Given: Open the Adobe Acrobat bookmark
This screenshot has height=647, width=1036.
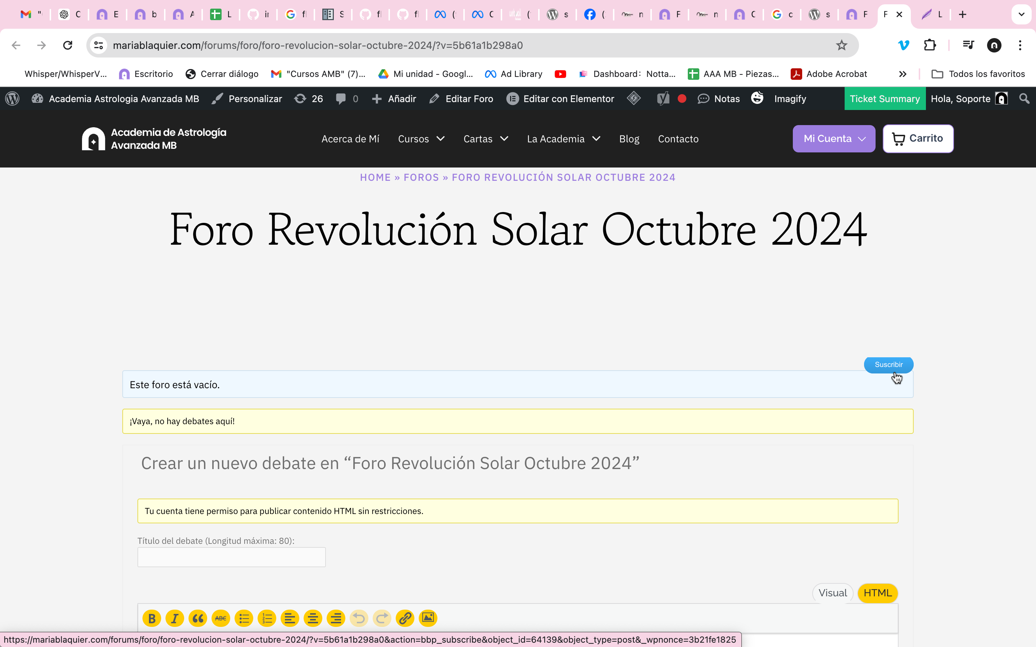Looking at the screenshot, I should (x=829, y=74).
